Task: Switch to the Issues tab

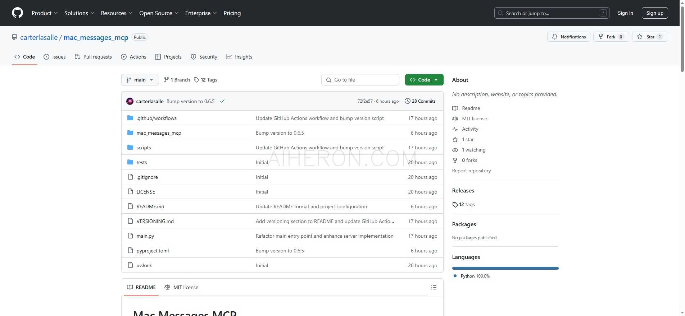Action: click(x=55, y=57)
